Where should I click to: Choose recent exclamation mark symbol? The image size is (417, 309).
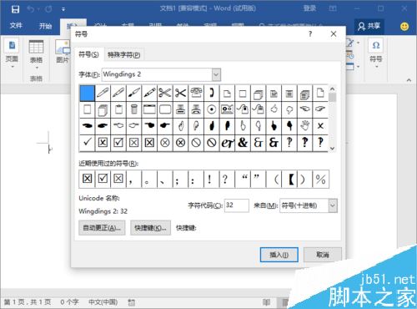point(209,179)
